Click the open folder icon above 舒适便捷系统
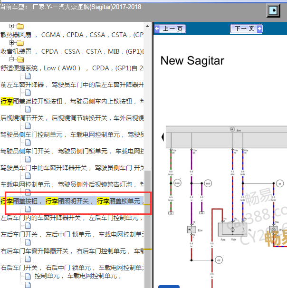Image resolution: width=287 pixels, height=288 pixels. (x=20, y=60)
